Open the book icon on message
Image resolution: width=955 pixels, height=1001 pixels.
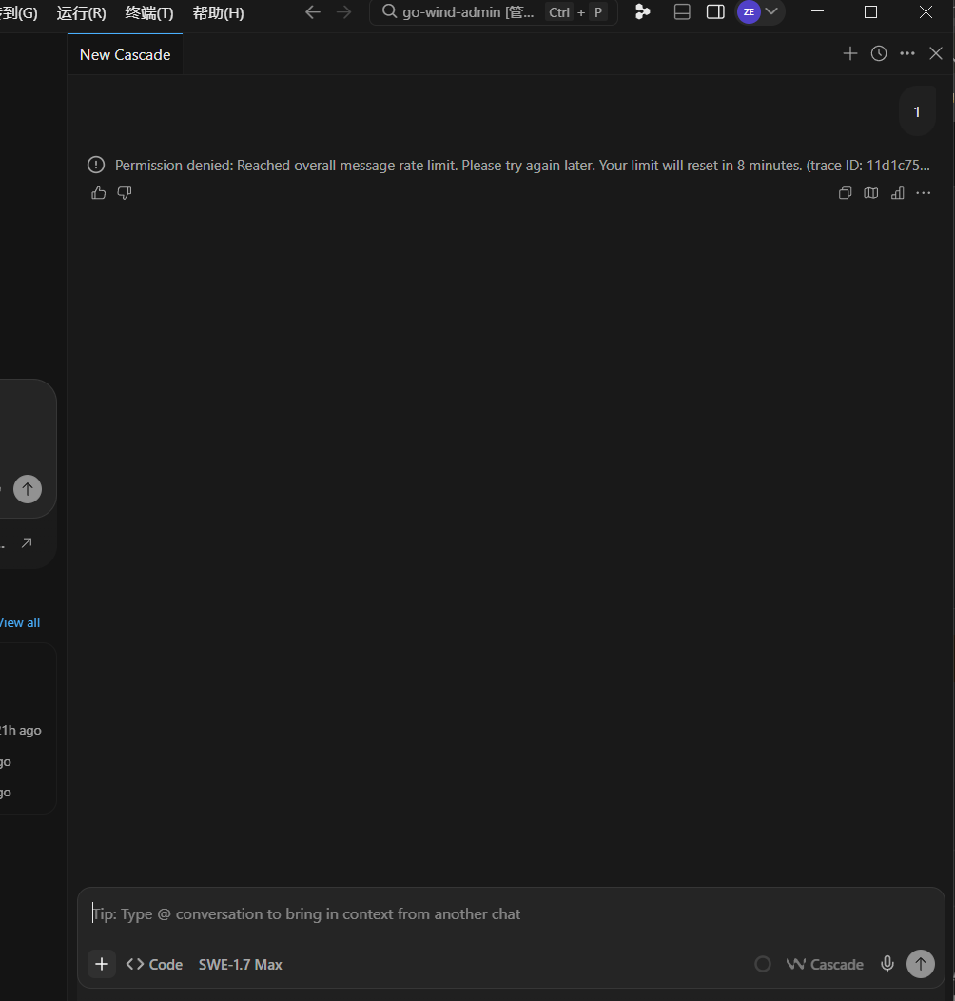click(x=870, y=193)
